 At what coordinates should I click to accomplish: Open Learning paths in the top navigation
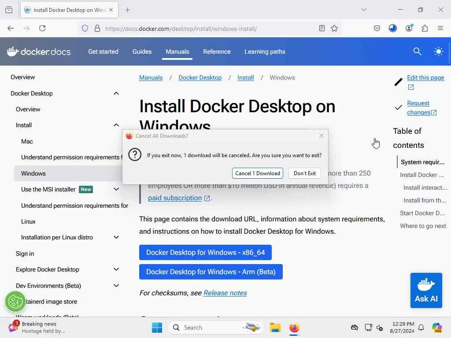[265, 51]
